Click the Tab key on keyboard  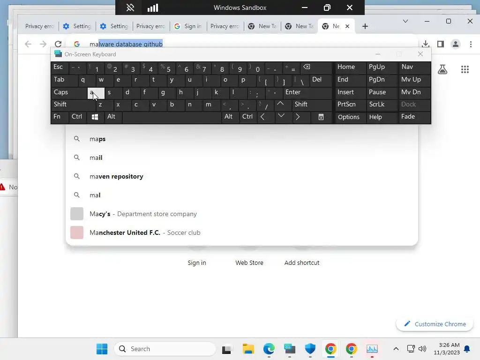pyautogui.click(x=64, y=80)
